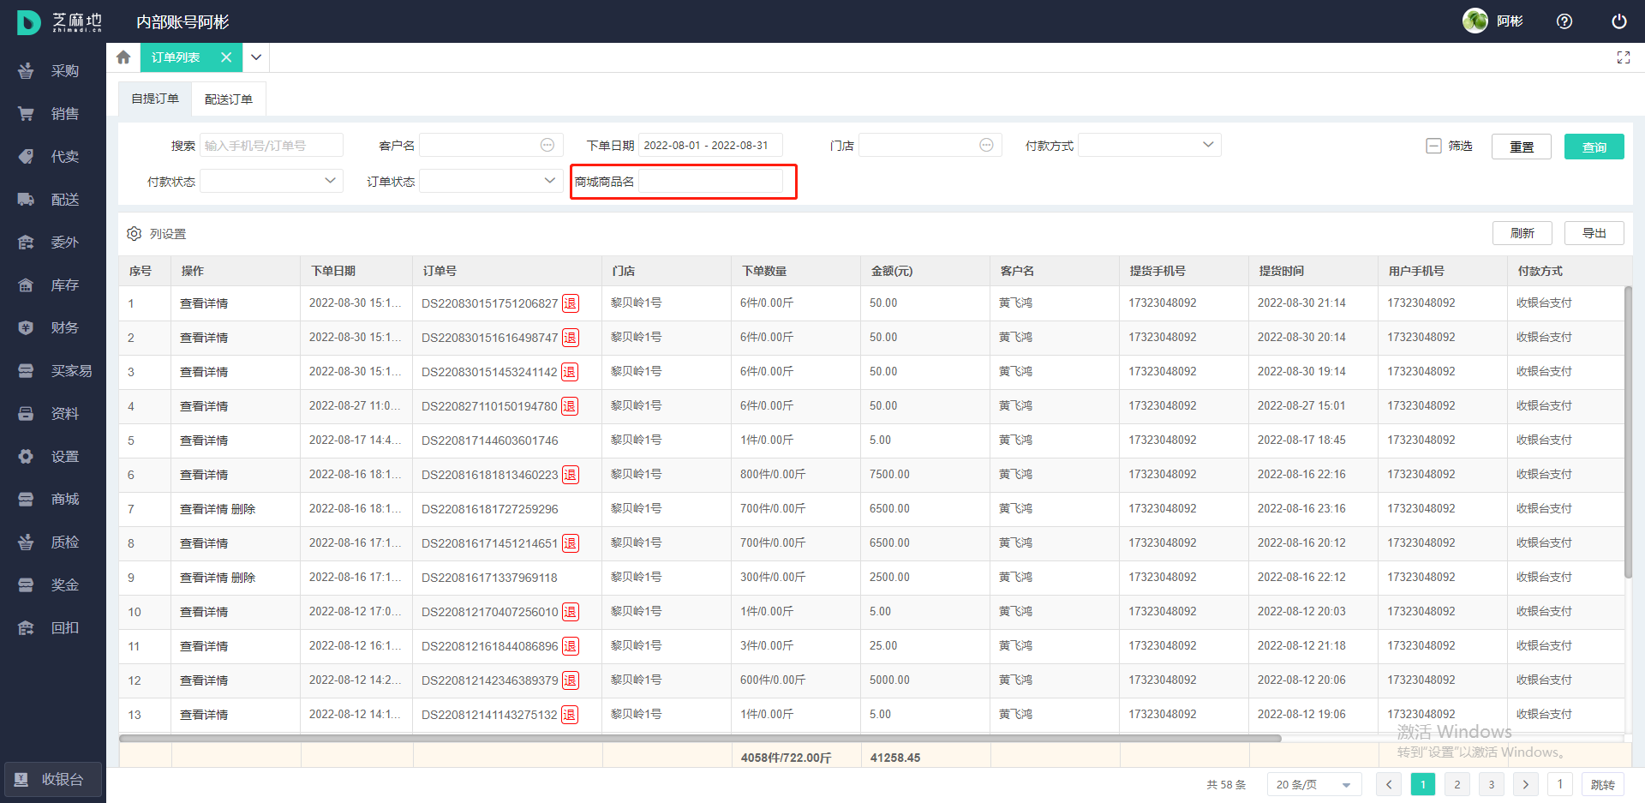
Task: Expand the 付款状态 dropdown
Action: click(x=272, y=181)
